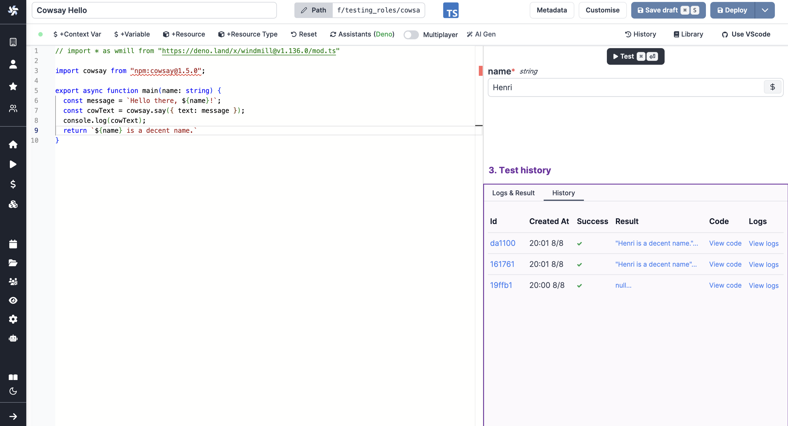Viewport: 788px width, 426px height.
Task: Open Schedules via the sidebar calendar icon
Action: (13, 244)
